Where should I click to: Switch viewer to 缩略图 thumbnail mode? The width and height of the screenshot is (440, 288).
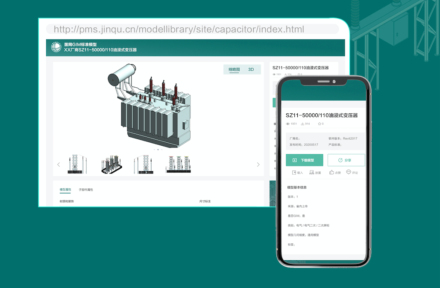coord(234,69)
